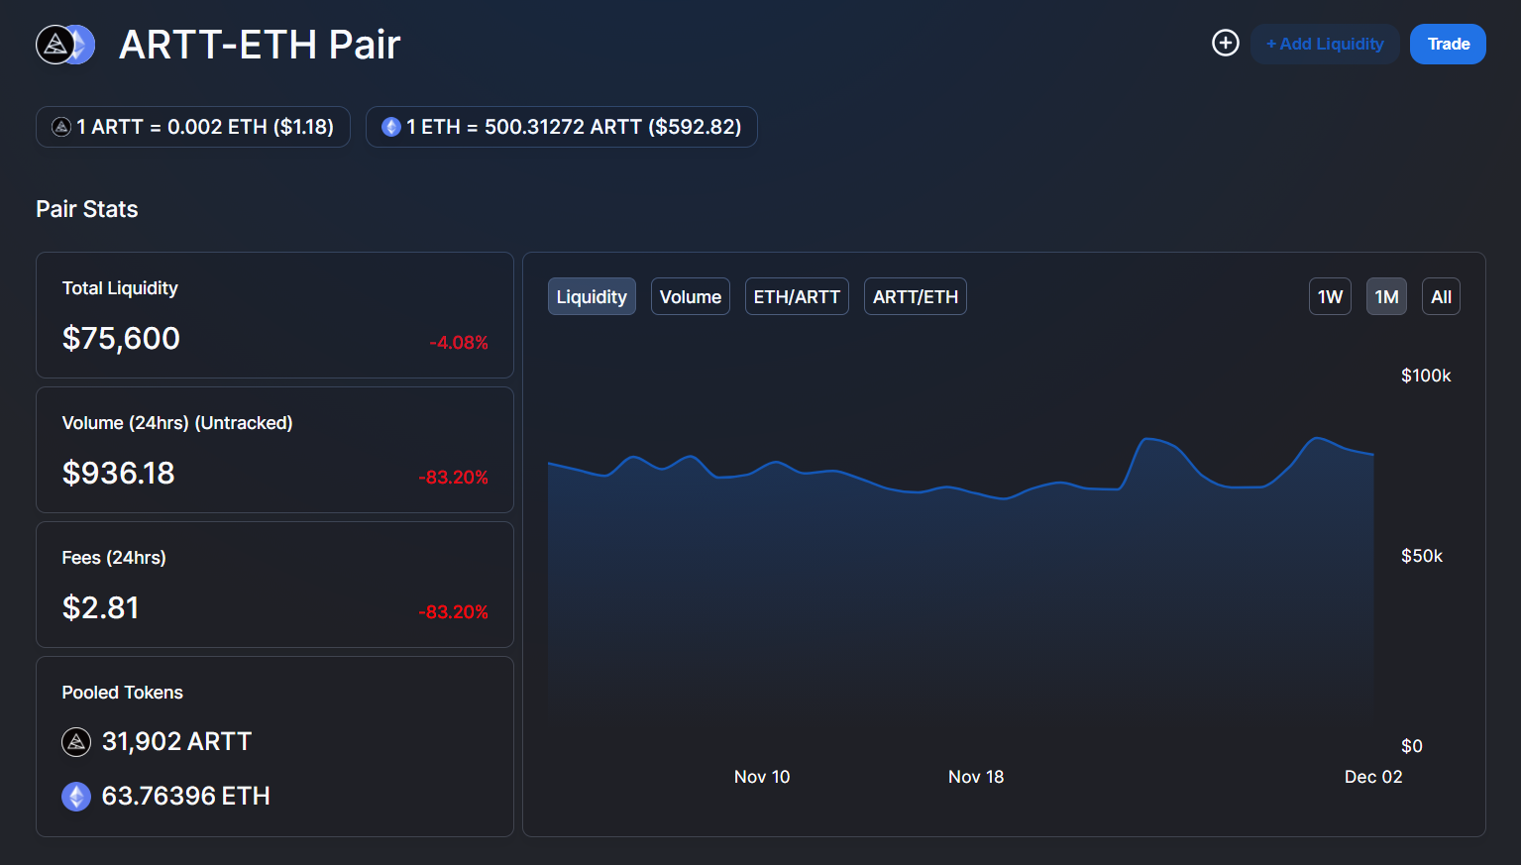Image resolution: width=1521 pixels, height=865 pixels.
Task: Select the 1 ETH = 500.31272 ARTT pill
Action: click(562, 127)
